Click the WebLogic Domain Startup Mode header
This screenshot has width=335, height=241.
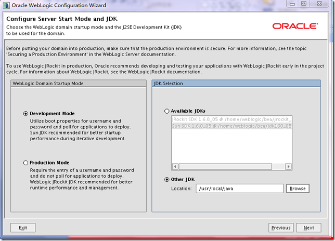click(79, 84)
